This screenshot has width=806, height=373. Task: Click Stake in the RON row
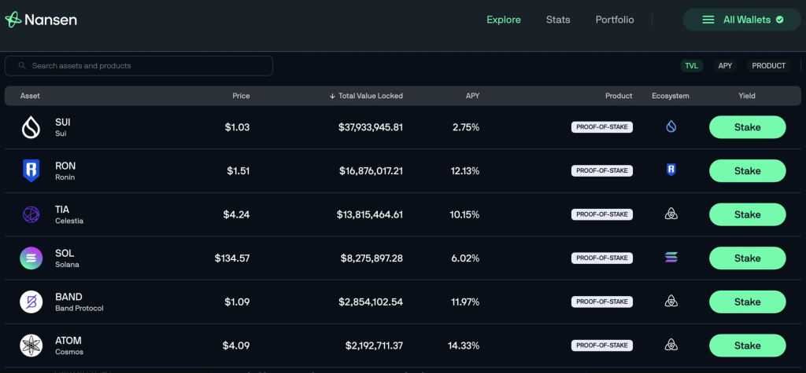pos(748,171)
